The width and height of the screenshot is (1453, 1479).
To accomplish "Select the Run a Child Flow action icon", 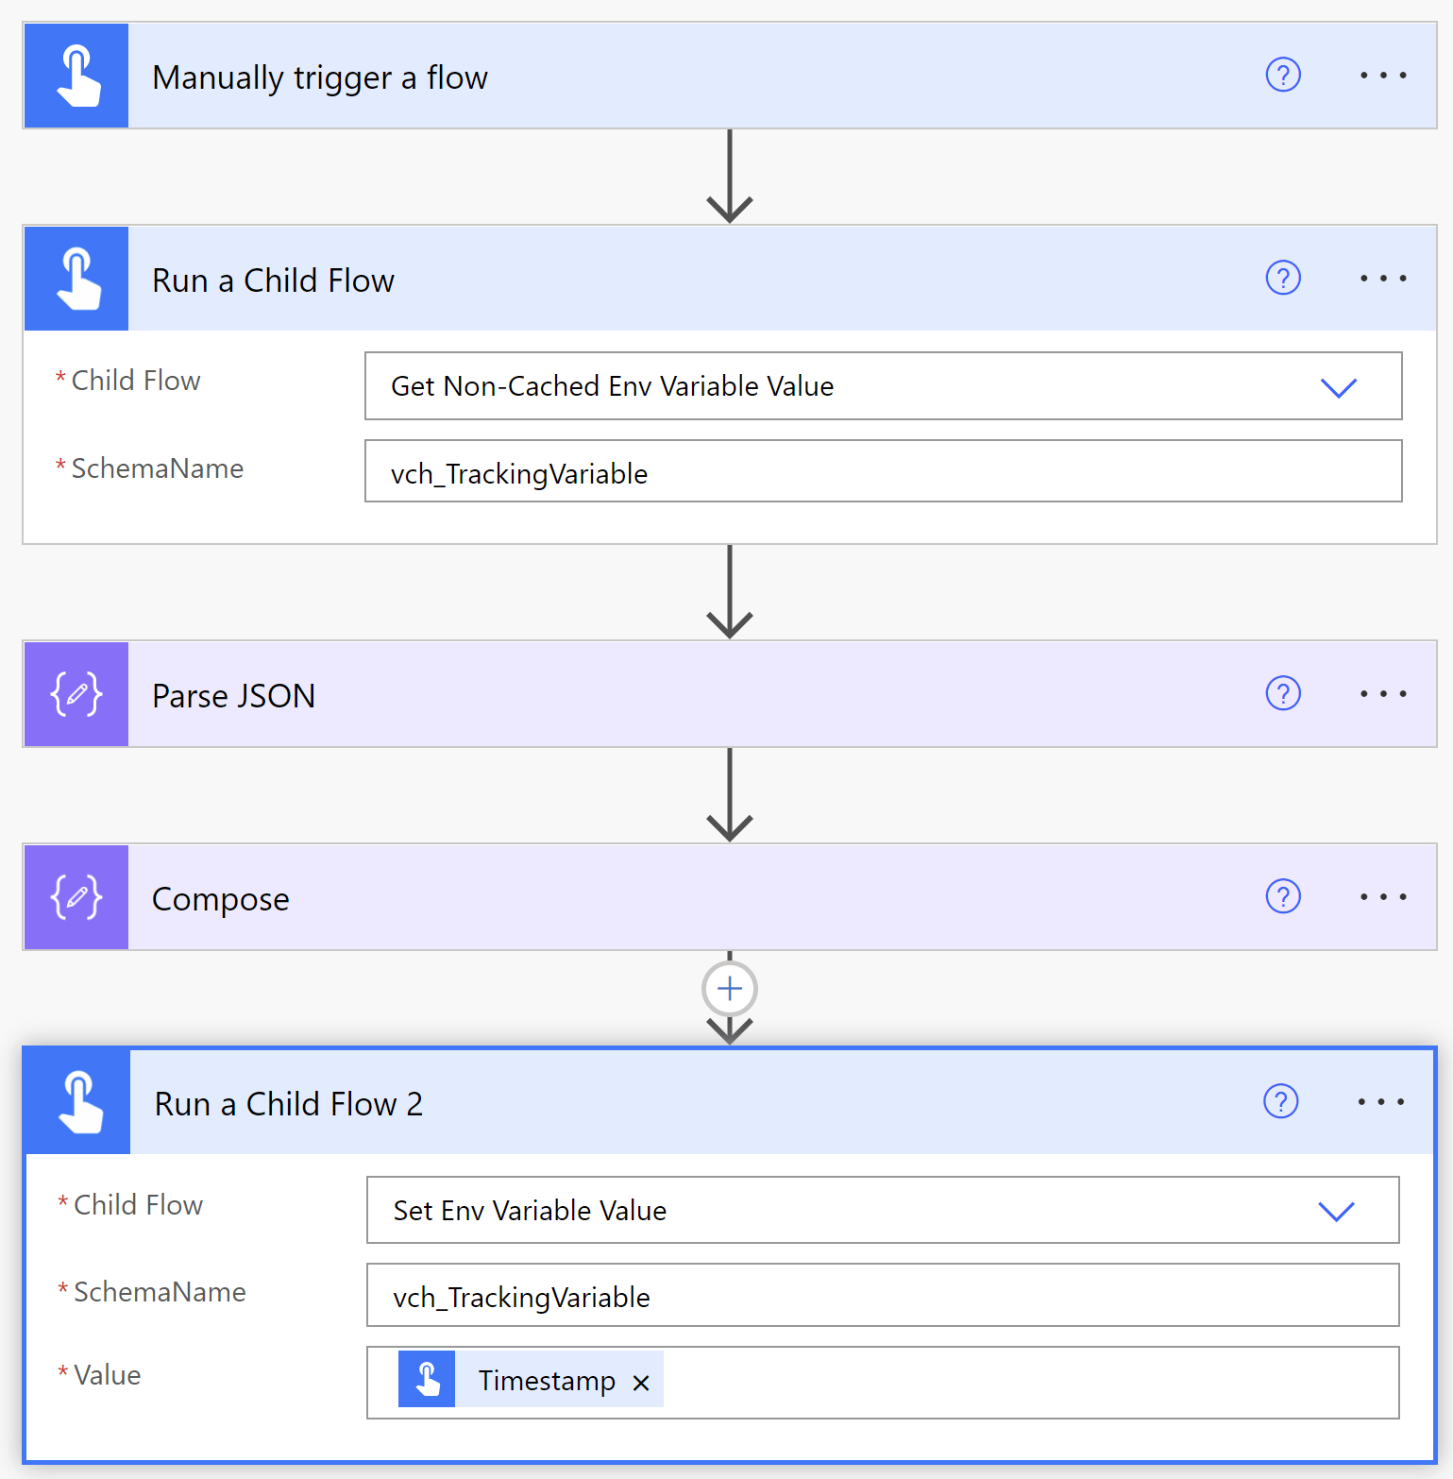I will (x=76, y=279).
